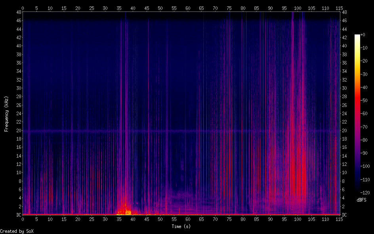
Task: Click the dBFS label under the color bar
Action: (x=362, y=199)
